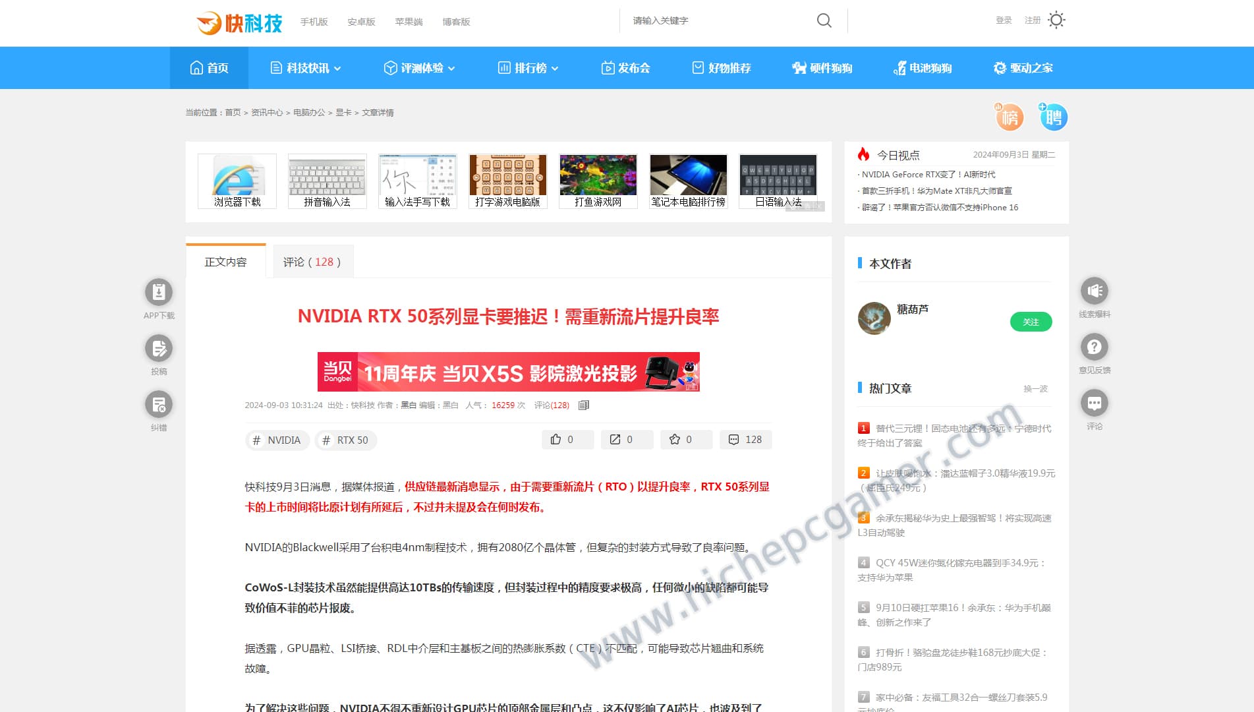Focus the 请输入关键字 search field
The width and height of the screenshot is (1254, 712).
(x=718, y=20)
